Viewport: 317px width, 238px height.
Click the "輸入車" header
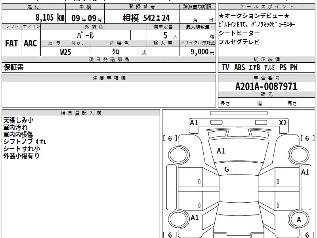click(163, 43)
